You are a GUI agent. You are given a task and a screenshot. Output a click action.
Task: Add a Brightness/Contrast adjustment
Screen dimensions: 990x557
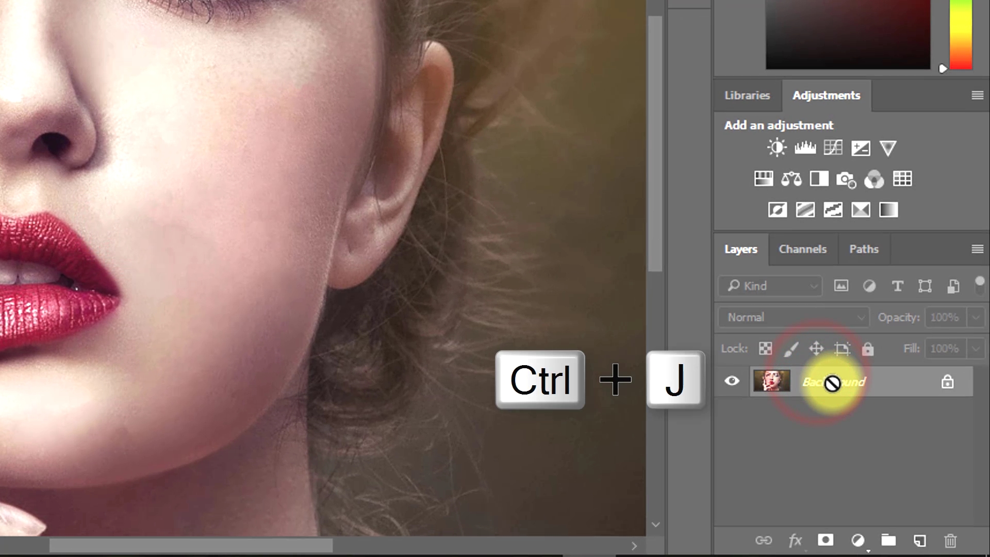[x=777, y=148]
